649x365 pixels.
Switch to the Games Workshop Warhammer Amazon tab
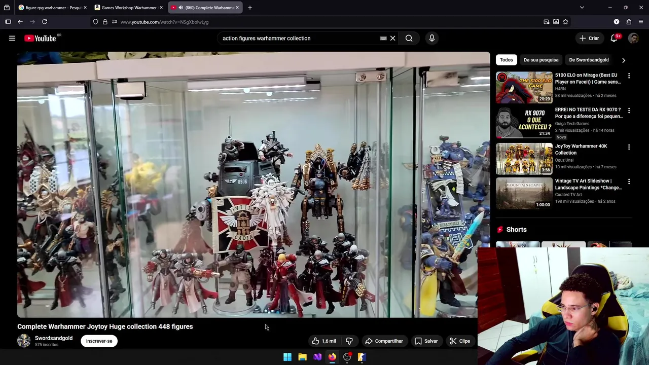pyautogui.click(x=129, y=8)
